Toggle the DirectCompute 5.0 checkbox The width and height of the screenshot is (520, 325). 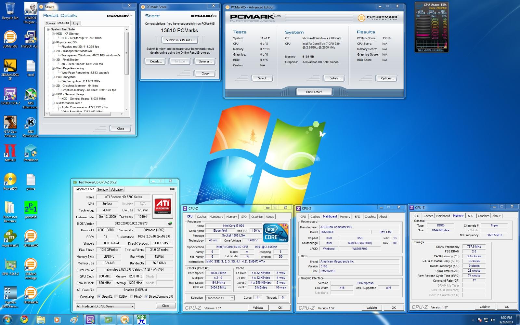146,297
